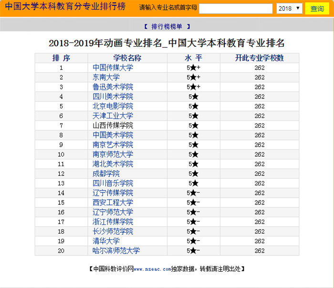Click 北京电影学院 in the list

[x=113, y=106]
